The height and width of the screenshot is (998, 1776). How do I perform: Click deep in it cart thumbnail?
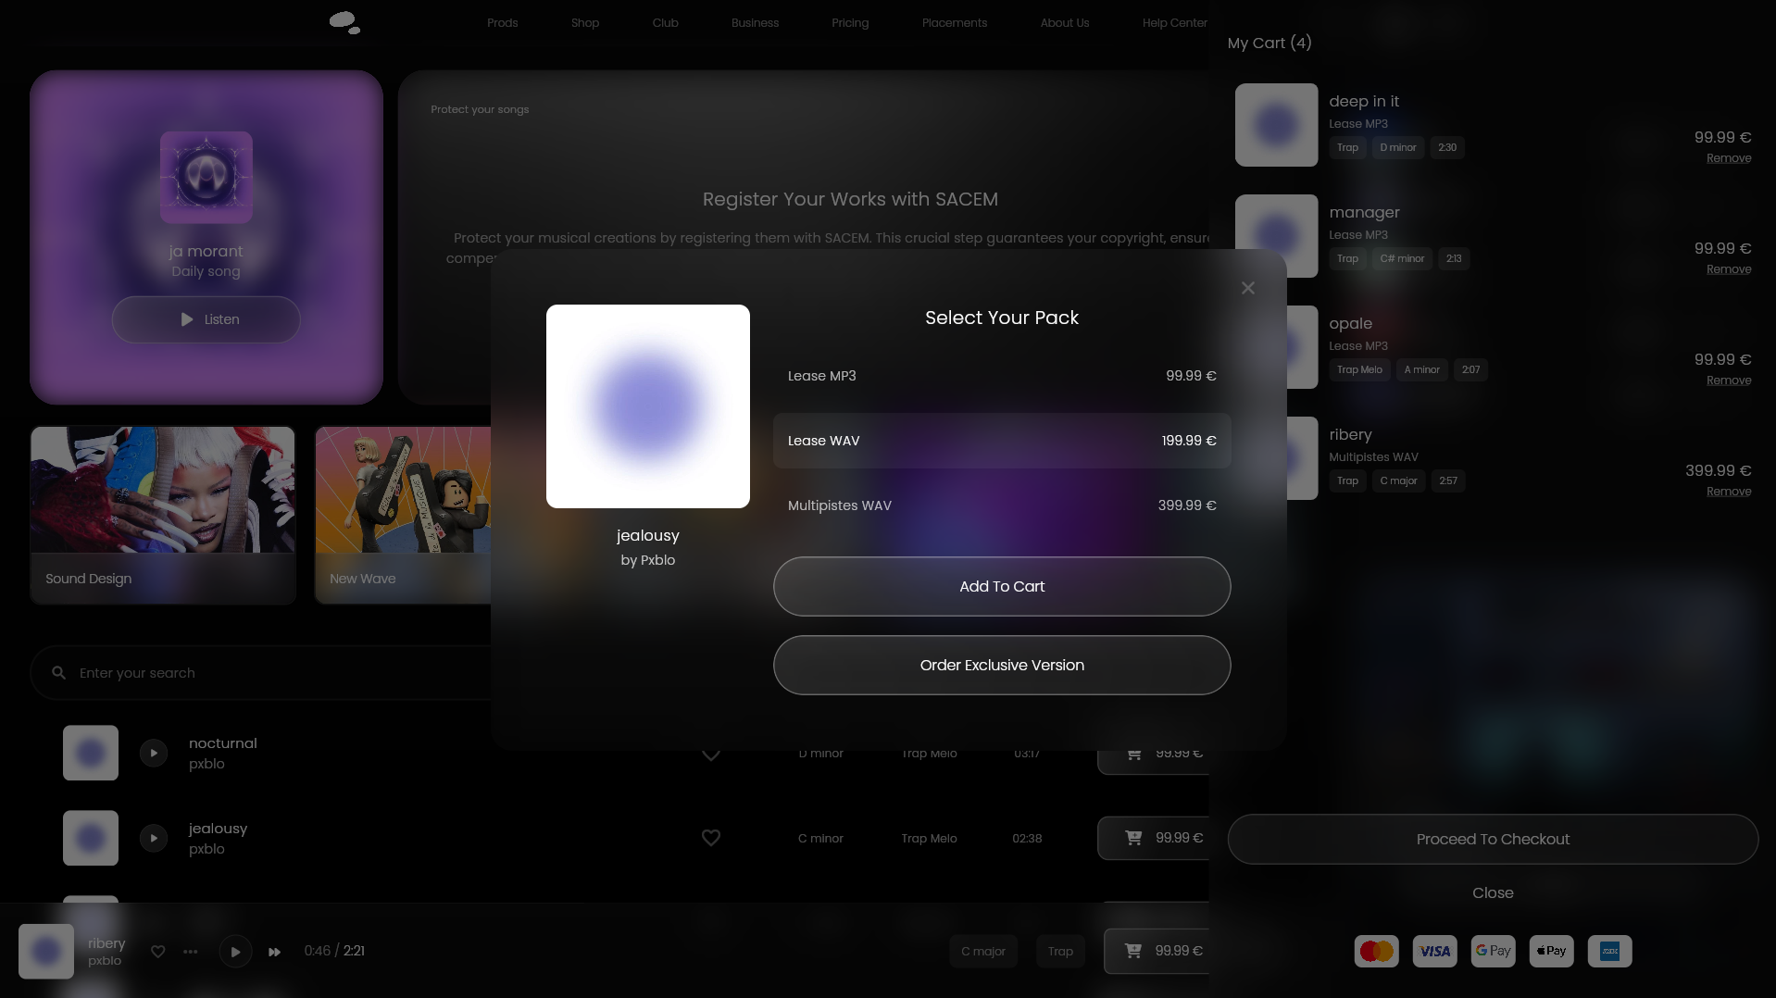(1276, 125)
